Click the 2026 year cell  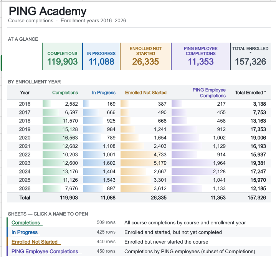25,189
